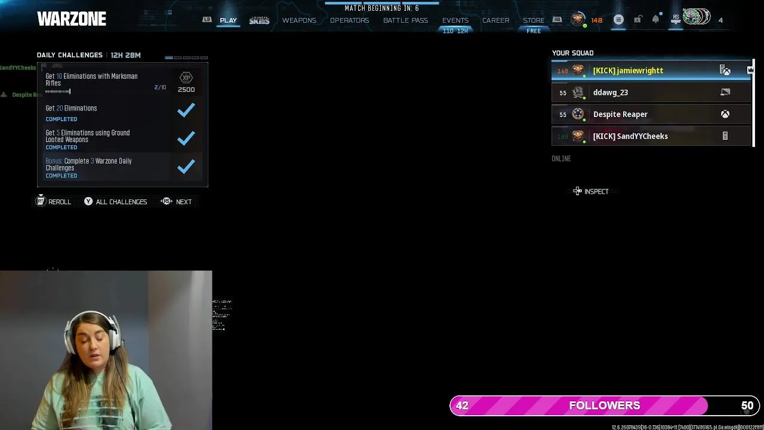This screenshot has width=764, height=430.
Task: Select the Marksman Rifles eliminations challenge
Action: (122, 82)
